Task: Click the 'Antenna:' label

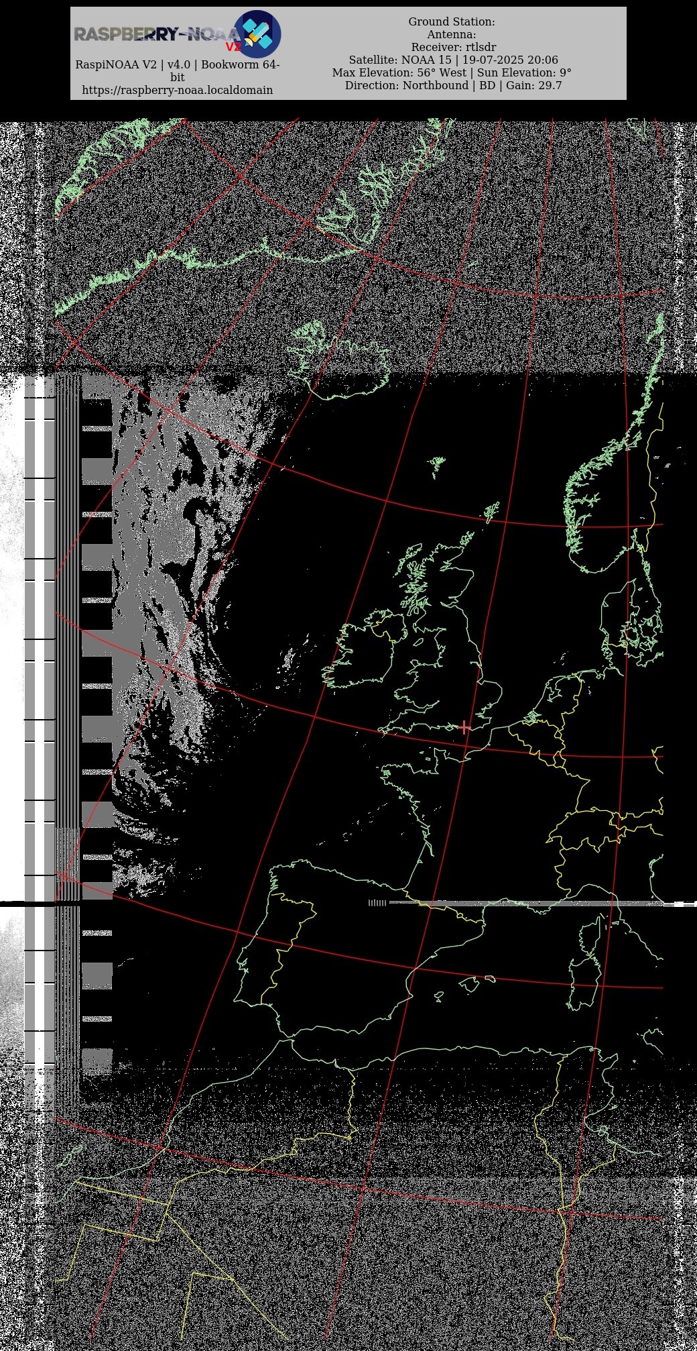Action: pos(452,34)
